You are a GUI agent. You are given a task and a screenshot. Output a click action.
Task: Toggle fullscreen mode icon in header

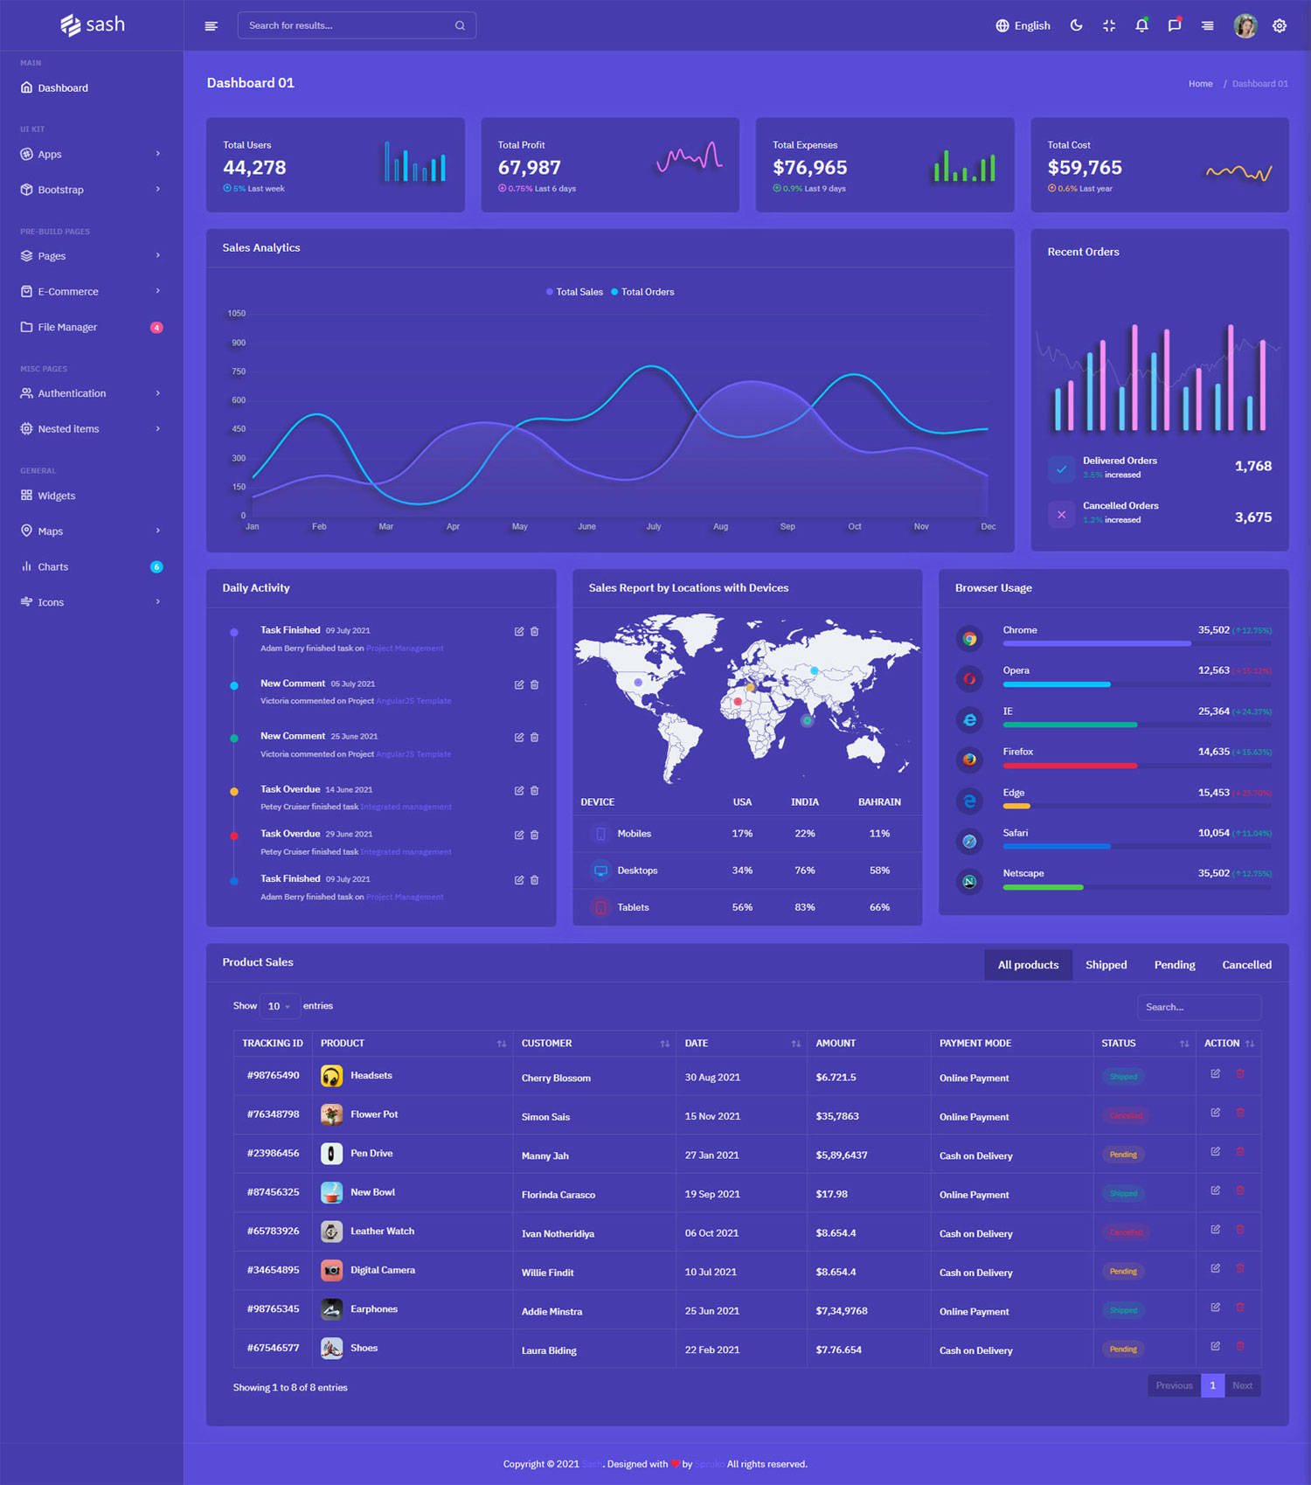pos(1109,26)
